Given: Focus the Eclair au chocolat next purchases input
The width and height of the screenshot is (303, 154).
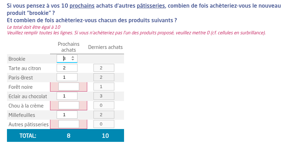Looking at the screenshot, I should (67, 96).
